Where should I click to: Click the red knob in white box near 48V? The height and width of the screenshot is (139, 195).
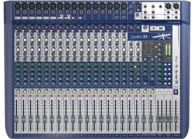point(145,27)
